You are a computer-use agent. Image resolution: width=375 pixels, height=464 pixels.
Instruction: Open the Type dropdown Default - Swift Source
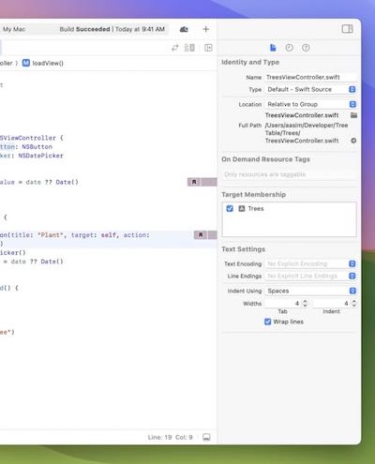(x=310, y=89)
